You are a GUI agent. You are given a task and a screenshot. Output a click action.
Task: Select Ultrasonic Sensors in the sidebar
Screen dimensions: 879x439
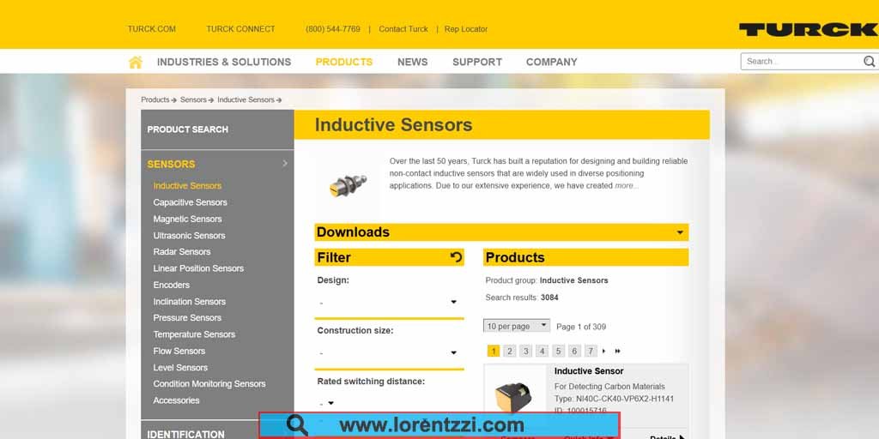189,235
